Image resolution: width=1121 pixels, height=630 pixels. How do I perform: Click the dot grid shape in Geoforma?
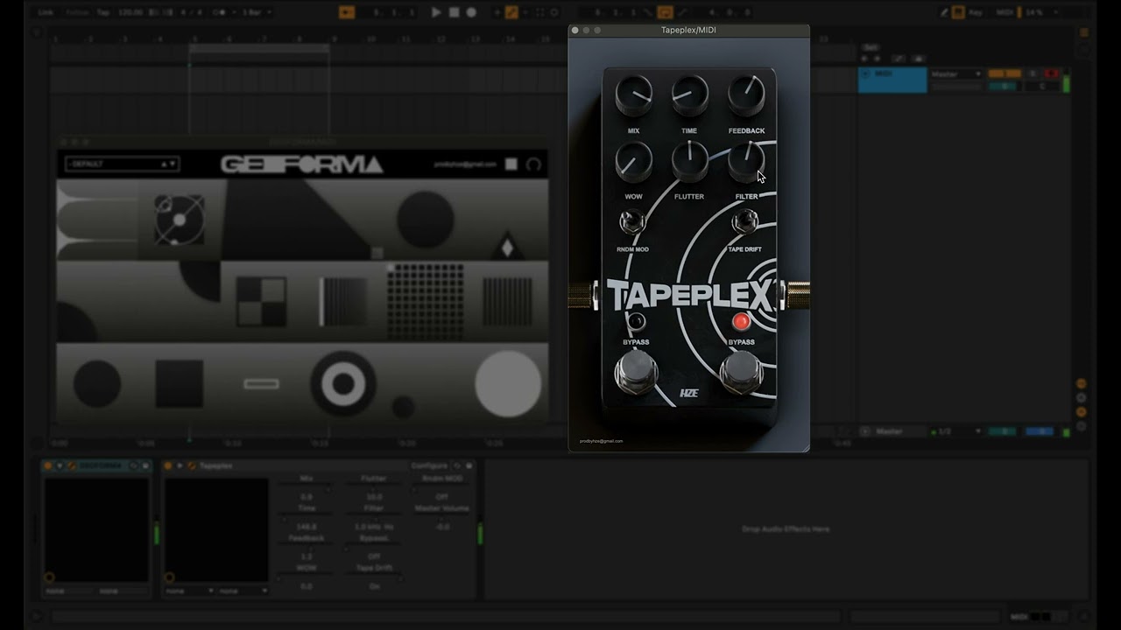pyautogui.click(x=426, y=302)
